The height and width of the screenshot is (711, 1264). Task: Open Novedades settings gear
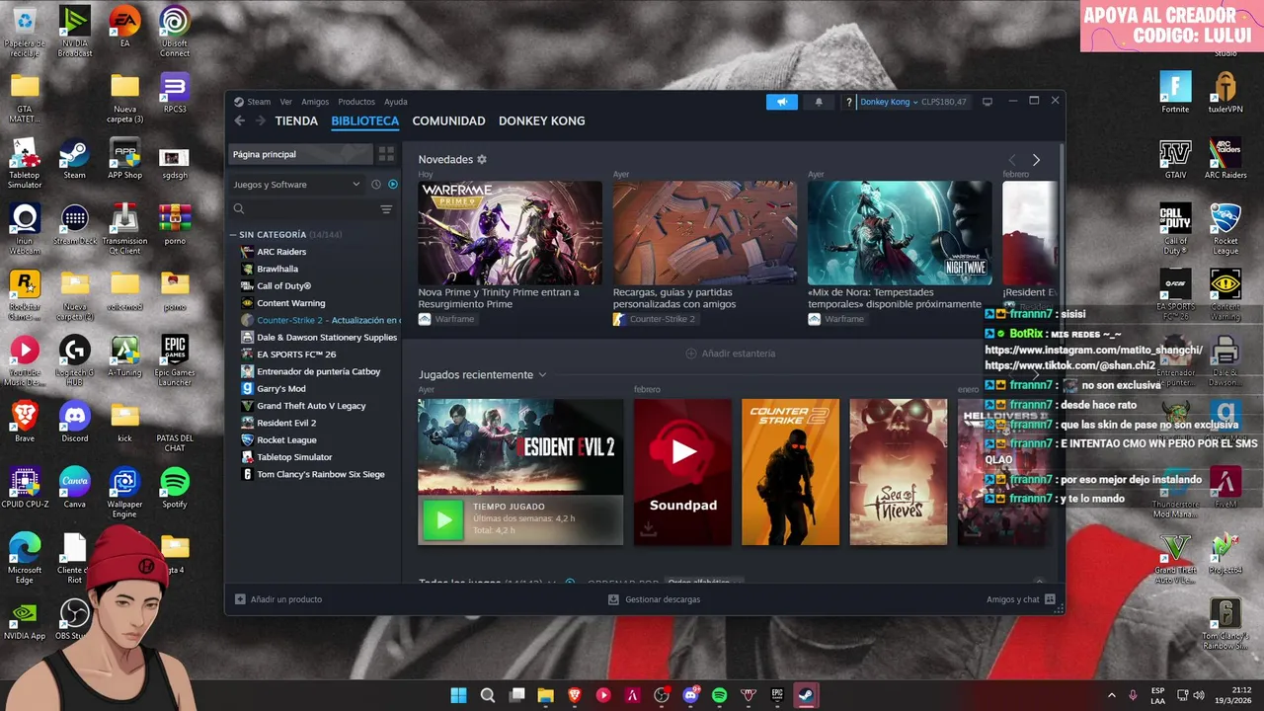482,159
